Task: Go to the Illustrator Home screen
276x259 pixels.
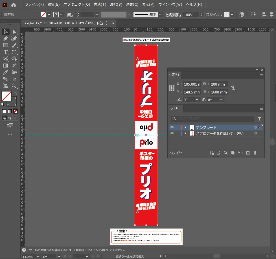Action: [x=14, y=5]
